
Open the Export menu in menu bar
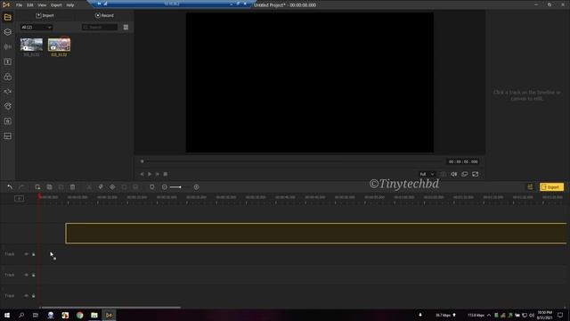point(56,5)
